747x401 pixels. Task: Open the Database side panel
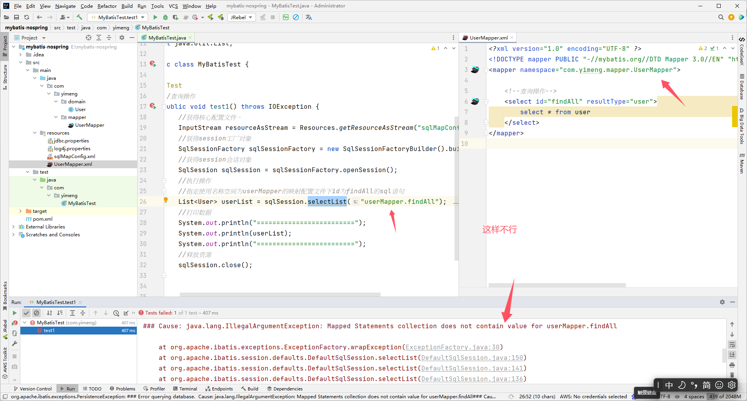point(742,87)
